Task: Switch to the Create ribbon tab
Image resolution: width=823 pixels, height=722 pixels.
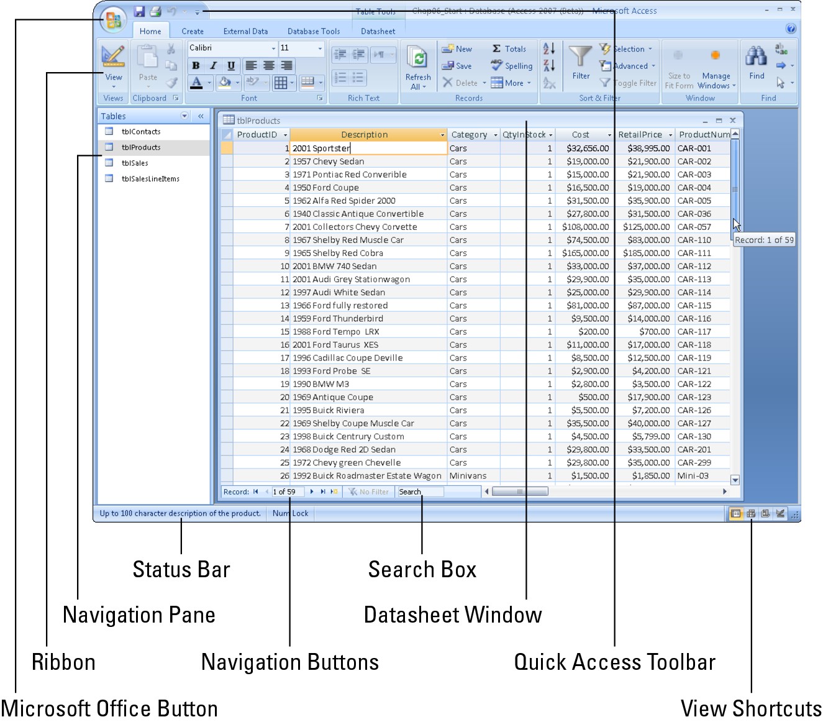Action: pos(193,31)
